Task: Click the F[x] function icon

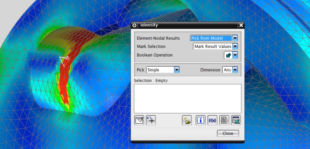Action: [212, 120]
